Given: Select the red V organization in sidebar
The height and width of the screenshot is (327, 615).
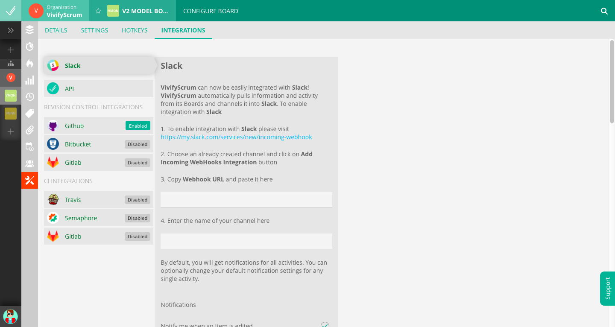Looking at the screenshot, I should coord(11,77).
